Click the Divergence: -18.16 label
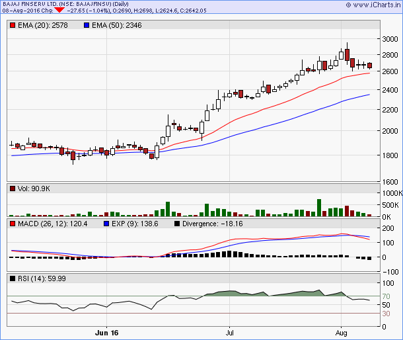 pyautogui.click(x=213, y=224)
